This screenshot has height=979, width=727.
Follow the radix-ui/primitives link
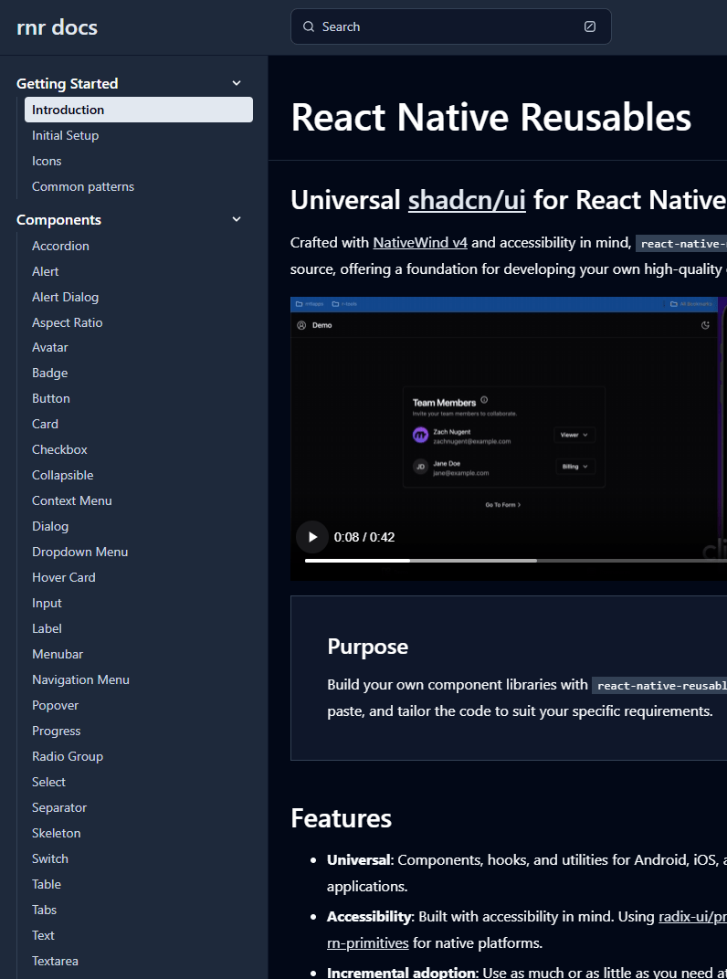[692, 917]
